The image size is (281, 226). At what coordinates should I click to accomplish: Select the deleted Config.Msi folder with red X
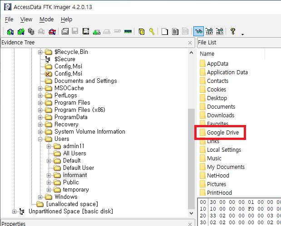[68, 73]
